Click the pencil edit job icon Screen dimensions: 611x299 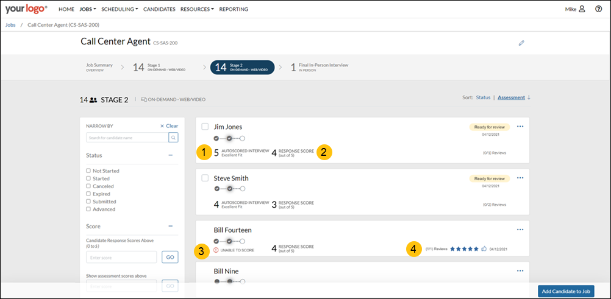(x=521, y=43)
